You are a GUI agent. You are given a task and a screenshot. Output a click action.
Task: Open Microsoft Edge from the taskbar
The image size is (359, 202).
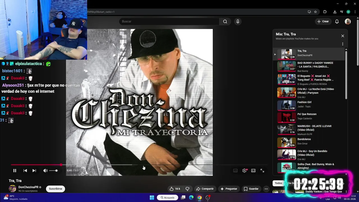191,198
